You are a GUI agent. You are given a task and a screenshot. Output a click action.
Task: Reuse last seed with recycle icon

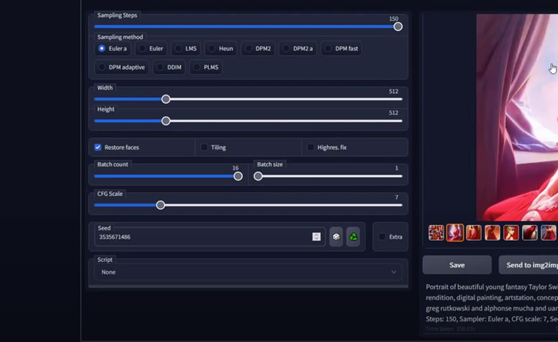click(x=353, y=237)
